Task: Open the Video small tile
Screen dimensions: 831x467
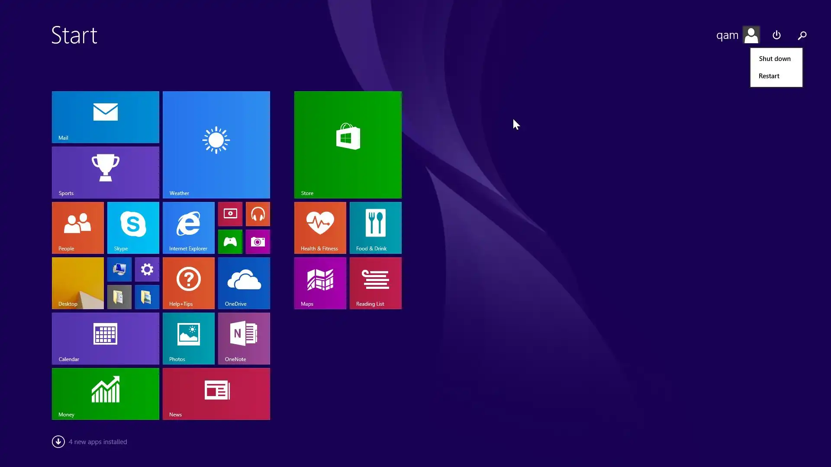Action: (230, 214)
